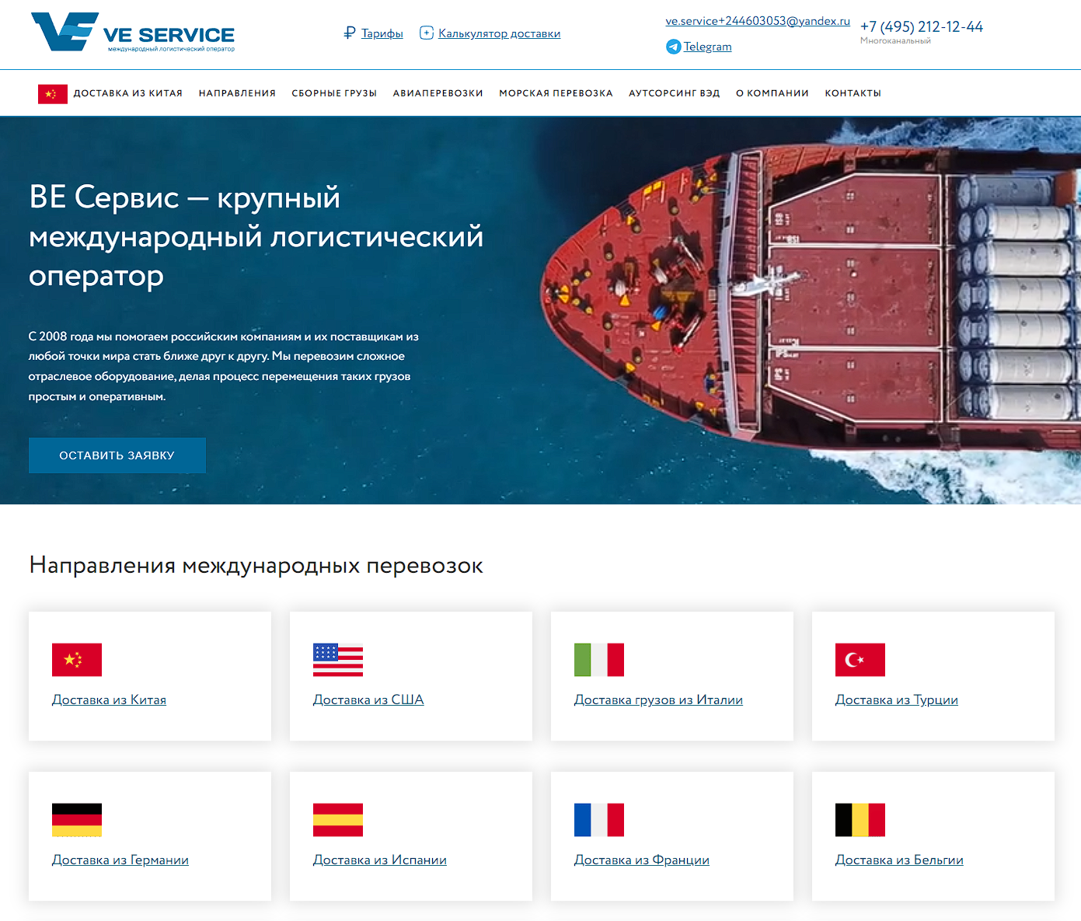The image size is (1081, 921).
Task: Open the Сборные грузы menu item
Action: pyautogui.click(x=334, y=93)
